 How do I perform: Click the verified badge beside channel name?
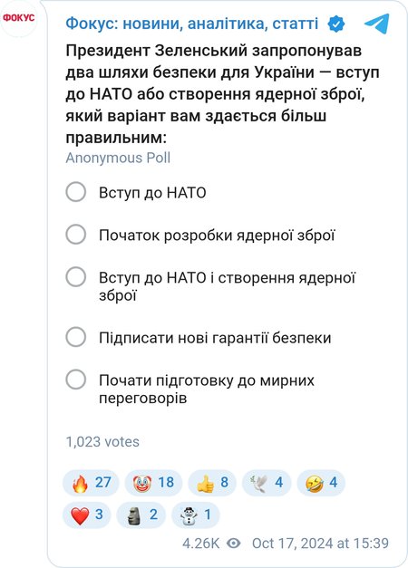[335, 24]
